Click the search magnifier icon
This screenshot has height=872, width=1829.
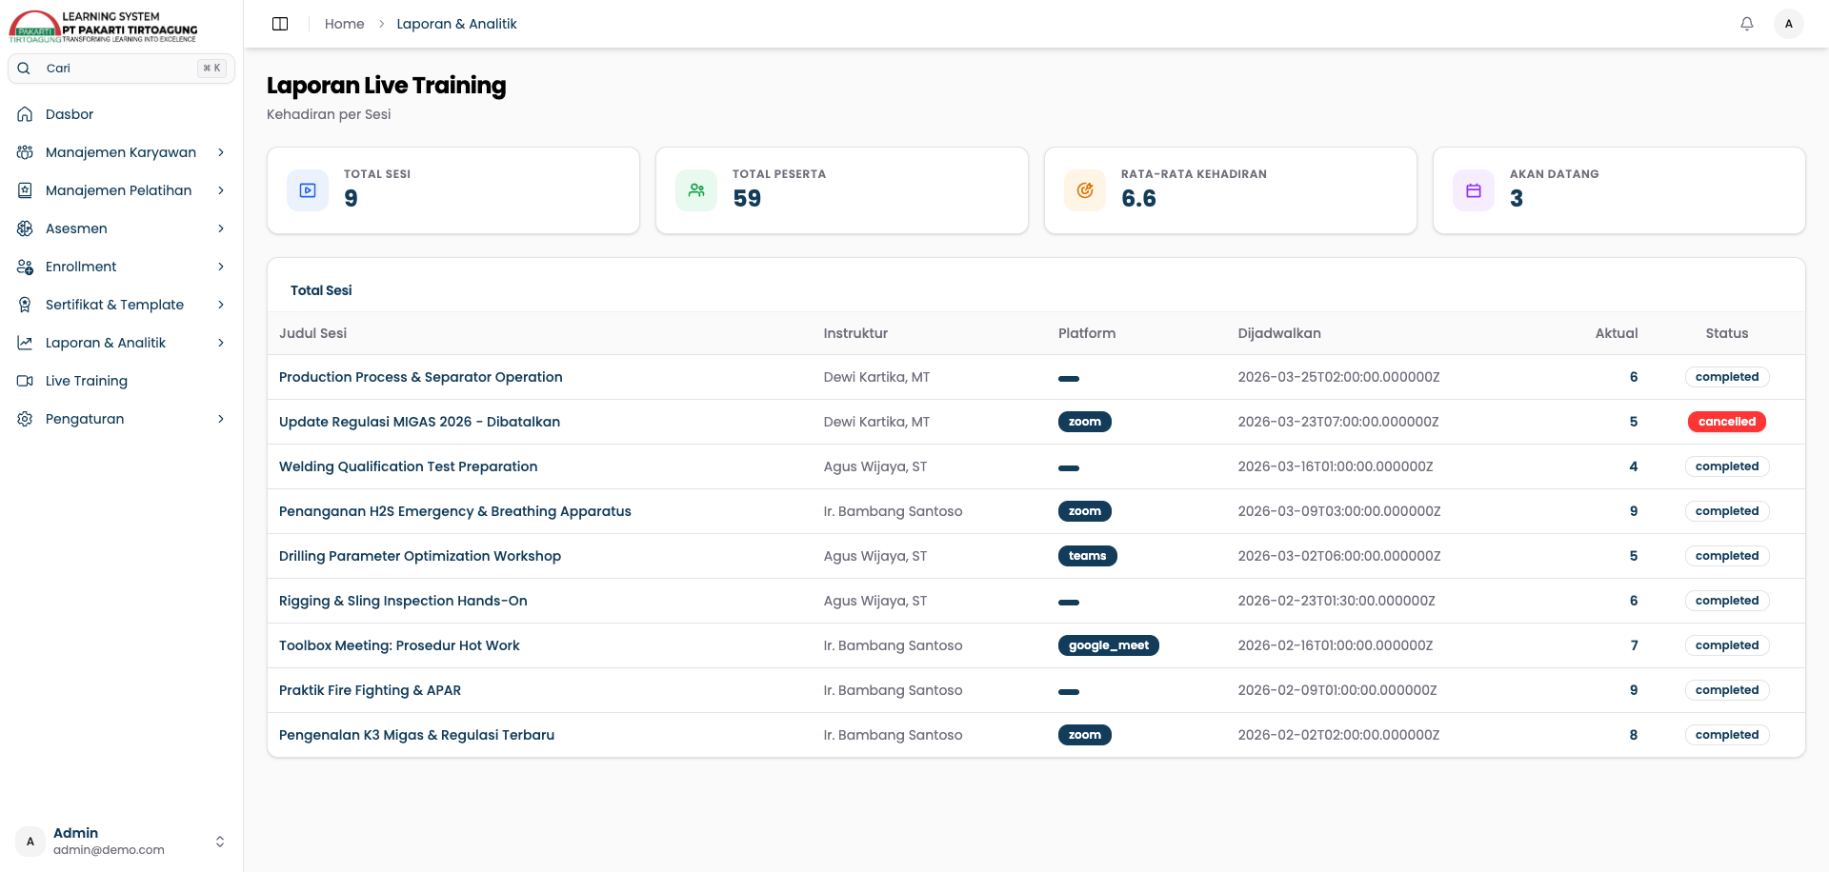click(x=25, y=69)
